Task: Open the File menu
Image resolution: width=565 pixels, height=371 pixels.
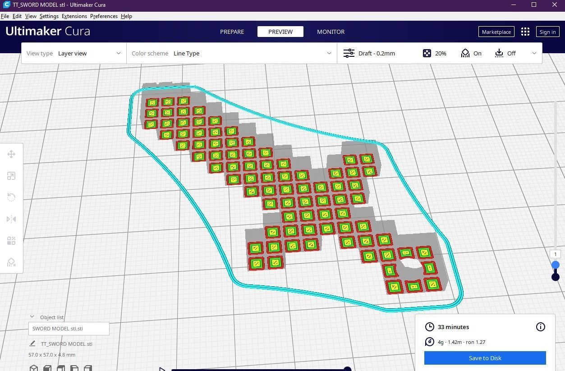Action: point(5,16)
